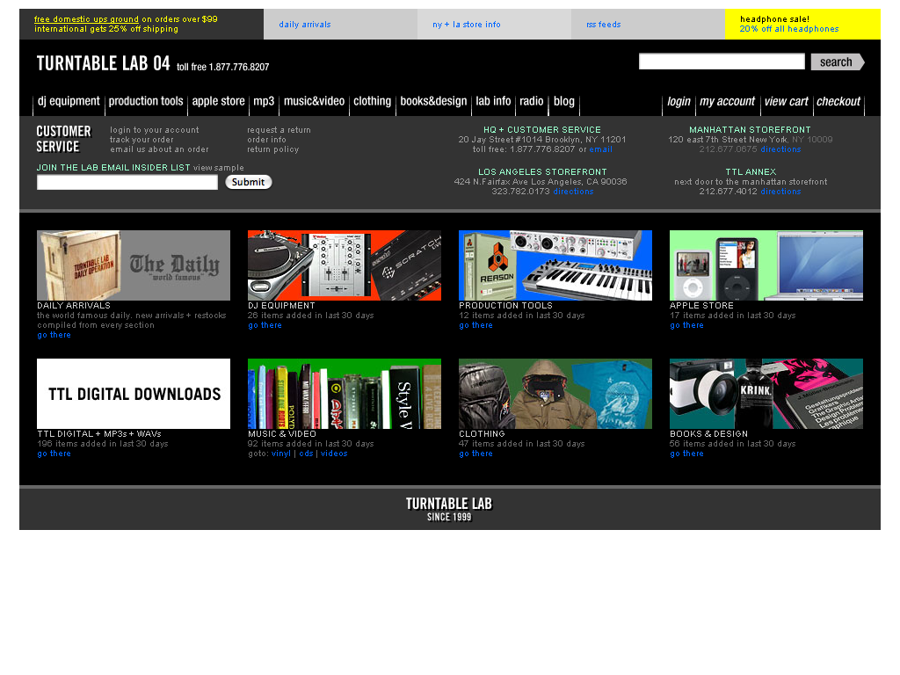The width and height of the screenshot is (900, 675).
Task: Click track your order link
Action: tap(142, 140)
